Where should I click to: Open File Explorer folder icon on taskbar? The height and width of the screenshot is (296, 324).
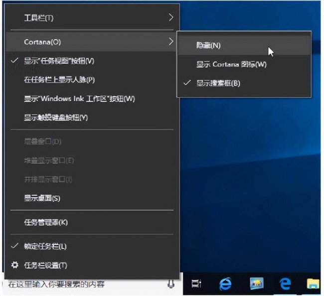click(313, 284)
